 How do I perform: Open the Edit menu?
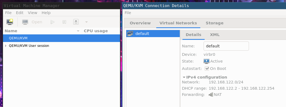(x=20, y=13)
